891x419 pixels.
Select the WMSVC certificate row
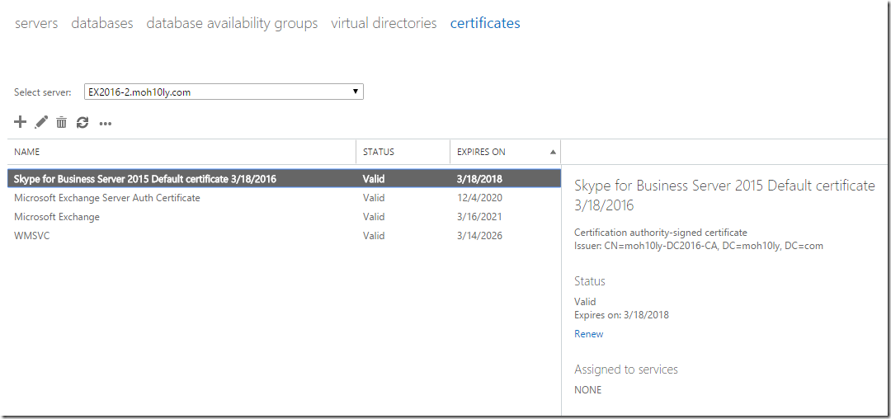(284, 236)
